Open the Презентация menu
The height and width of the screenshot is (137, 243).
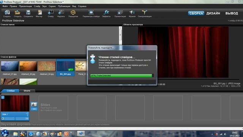25,6
